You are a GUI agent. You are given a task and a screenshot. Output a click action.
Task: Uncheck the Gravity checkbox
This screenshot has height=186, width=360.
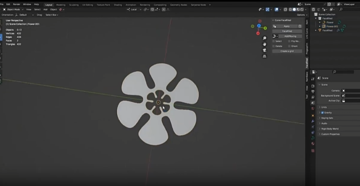point(323,113)
